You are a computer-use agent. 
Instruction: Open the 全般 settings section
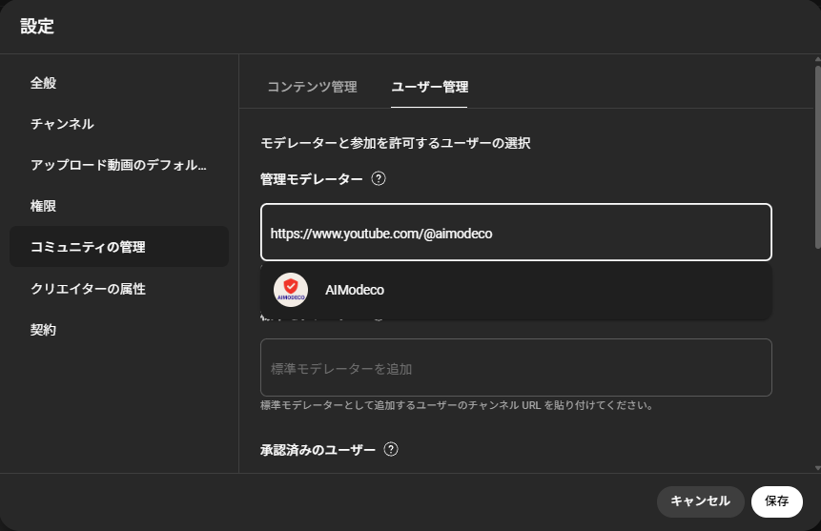44,83
